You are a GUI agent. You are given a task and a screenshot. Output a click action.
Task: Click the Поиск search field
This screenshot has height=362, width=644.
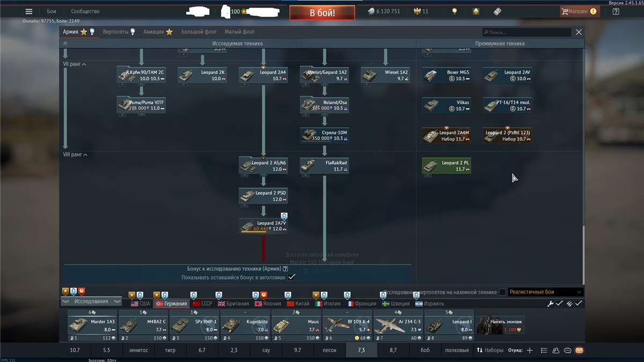click(526, 32)
